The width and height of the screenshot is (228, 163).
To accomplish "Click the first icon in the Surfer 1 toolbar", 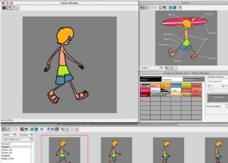I will click(x=142, y=8).
